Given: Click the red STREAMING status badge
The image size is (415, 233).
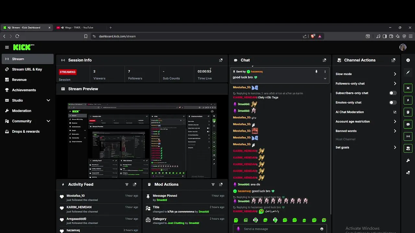Looking at the screenshot, I should coord(67,72).
